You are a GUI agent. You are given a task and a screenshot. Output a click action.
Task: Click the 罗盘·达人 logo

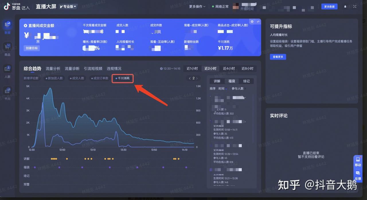[17, 6]
